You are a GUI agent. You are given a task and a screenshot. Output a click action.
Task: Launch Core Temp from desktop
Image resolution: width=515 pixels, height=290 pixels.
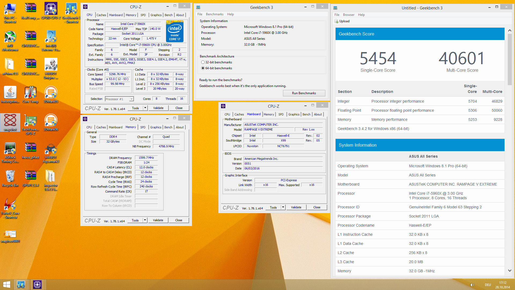pos(30,95)
